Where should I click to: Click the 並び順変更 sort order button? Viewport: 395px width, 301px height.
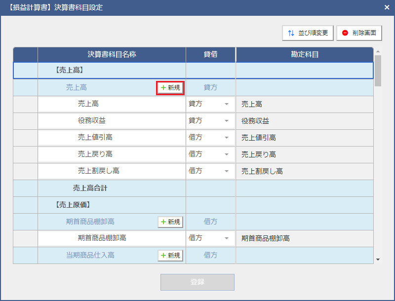(x=308, y=33)
